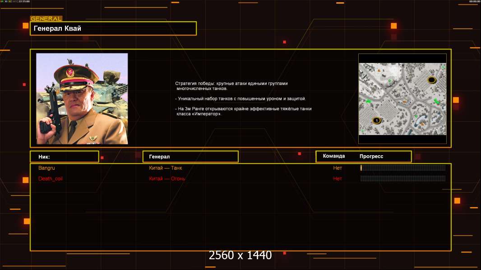Click the 'На 3м Ранге' Emperor tanks line
This screenshot has width=481, height=270.
(244, 111)
